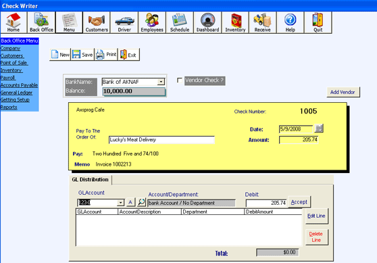Open Accounts Payable sidebar link
This screenshot has height=263, width=377.
pyautogui.click(x=19, y=85)
